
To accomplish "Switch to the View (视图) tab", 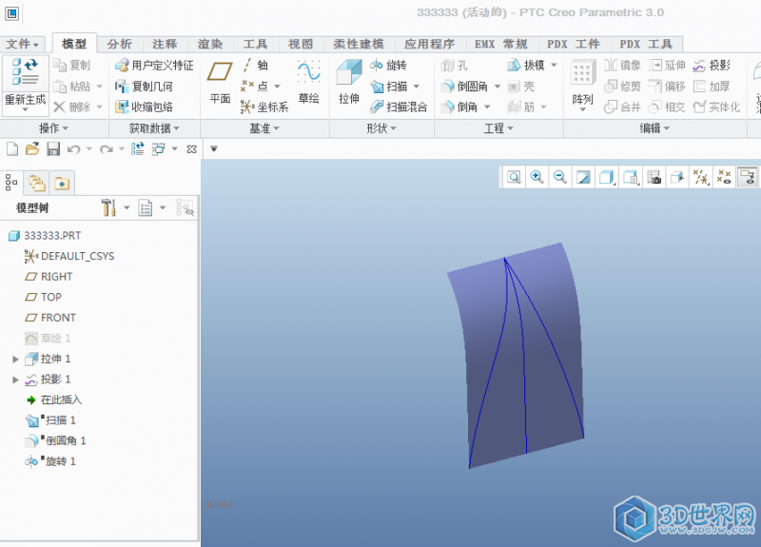I will 301,44.
